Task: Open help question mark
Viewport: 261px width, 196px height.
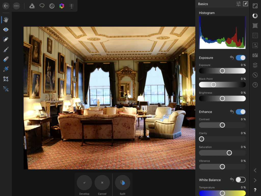Action: pos(255,190)
